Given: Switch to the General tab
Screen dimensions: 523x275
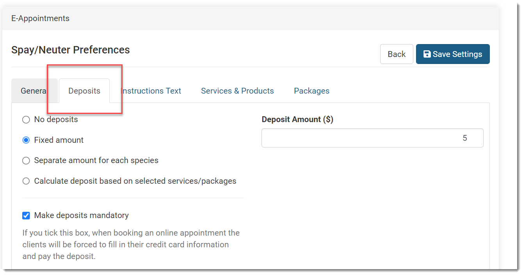Looking at the screenshot, I should [x=34, y=91].
